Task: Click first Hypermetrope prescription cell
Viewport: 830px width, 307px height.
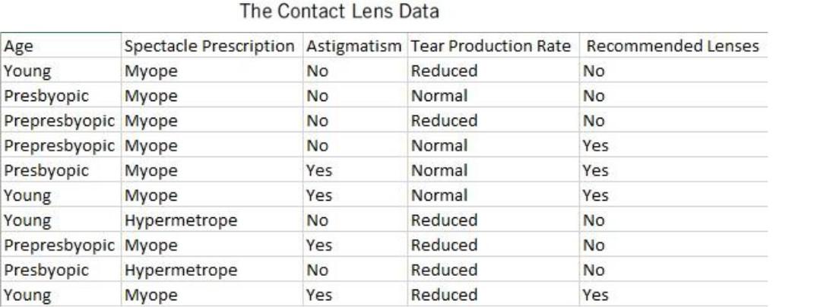Action: pos(212,220)
